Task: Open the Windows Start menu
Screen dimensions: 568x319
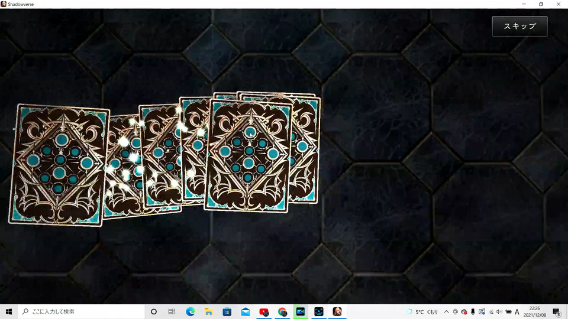Action: pos(9,311)
